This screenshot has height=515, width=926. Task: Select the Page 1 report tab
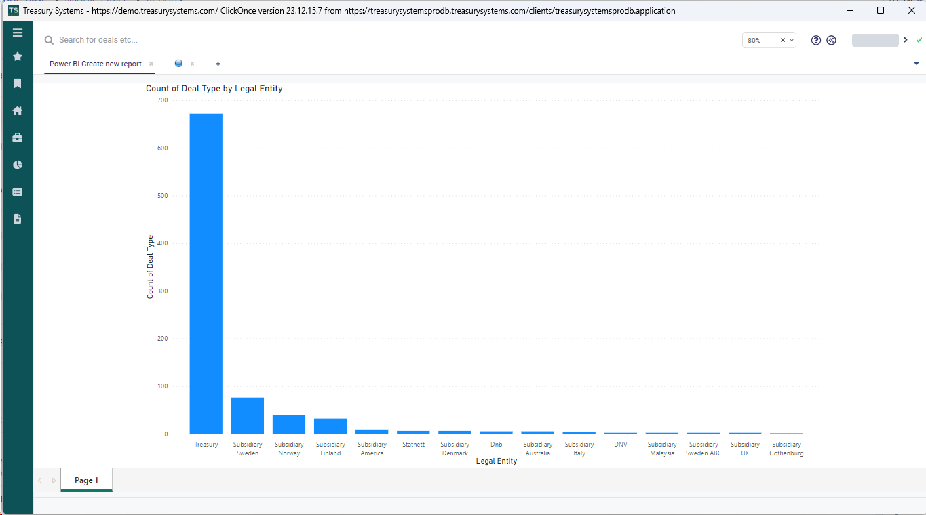pos(86,480)
